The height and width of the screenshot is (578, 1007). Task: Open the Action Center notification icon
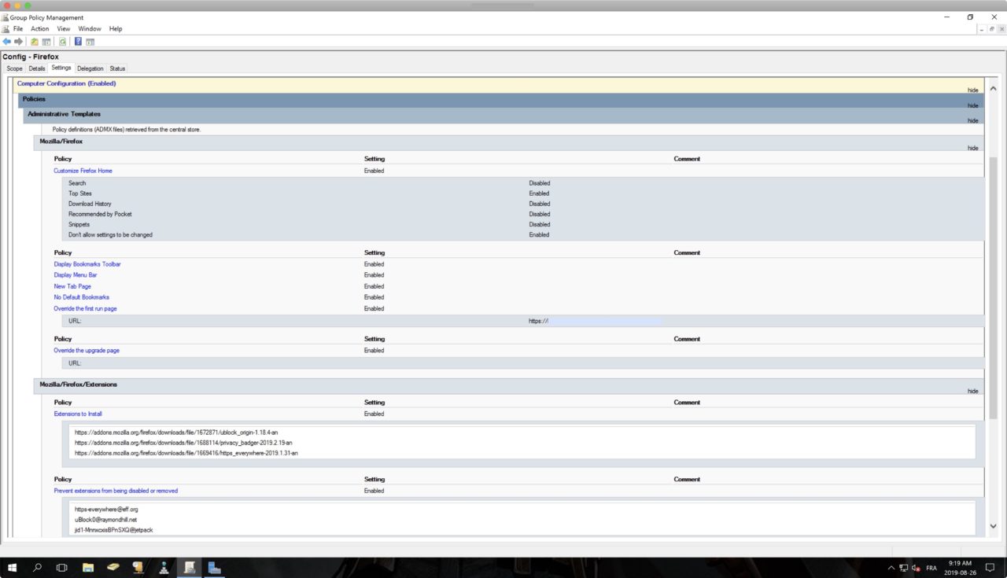[990, 567]
